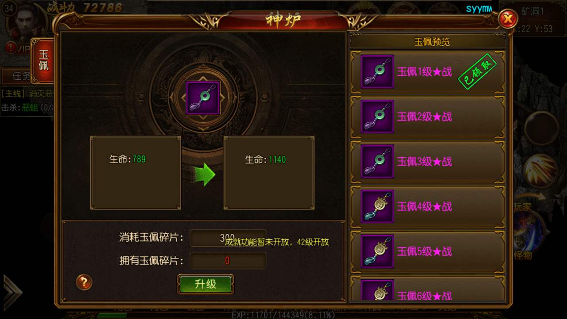Select the 玉佩5级 pendant icon
The image size is (567, 319).
point(377,251)
